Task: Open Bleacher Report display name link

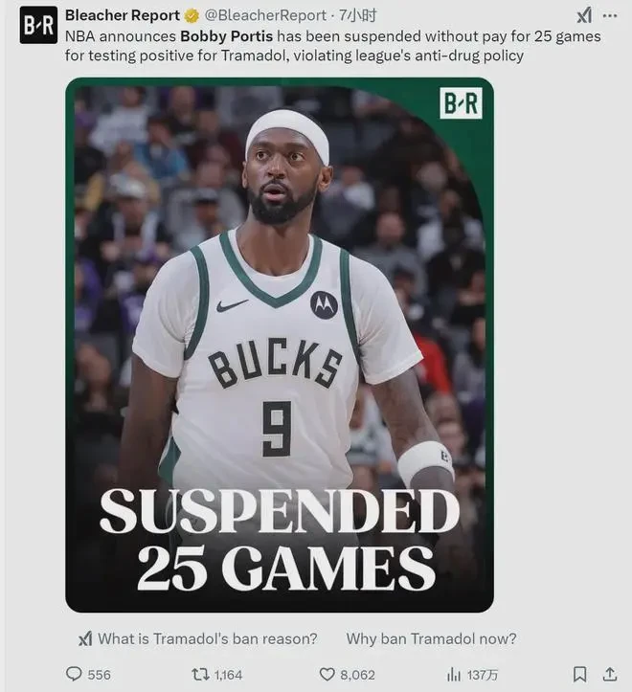Action: tap(123, 15)
